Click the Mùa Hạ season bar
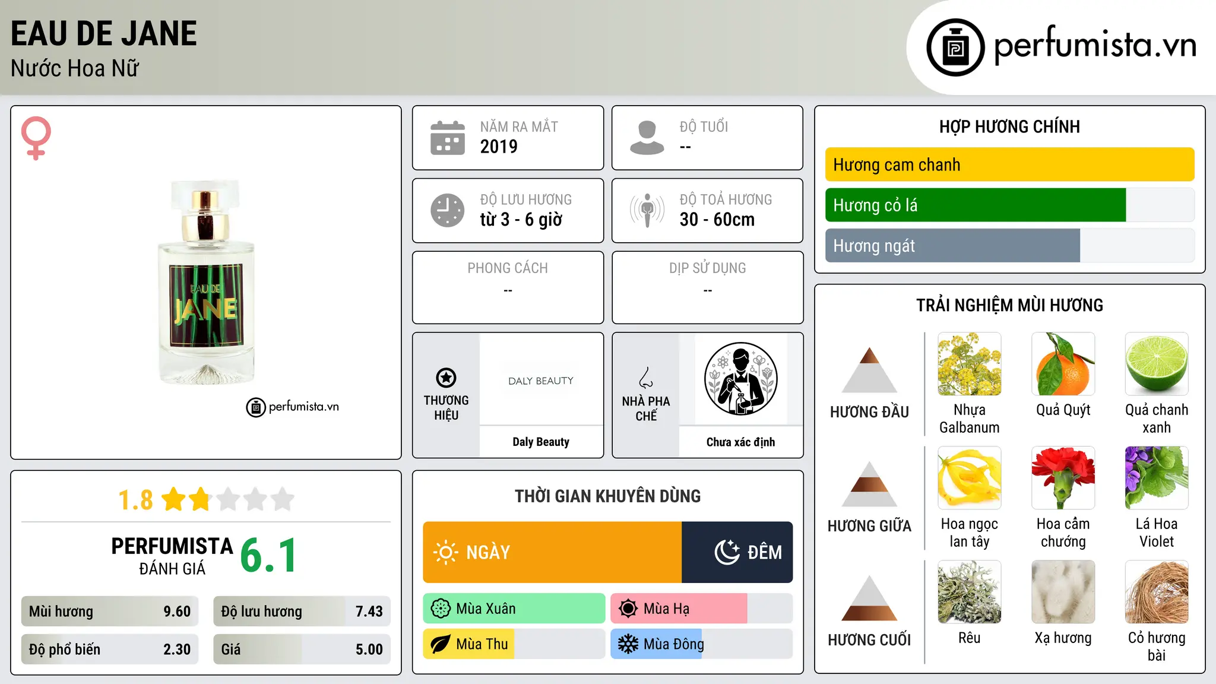The height and width of the screenshot is (684, 1216). [702, 609]
